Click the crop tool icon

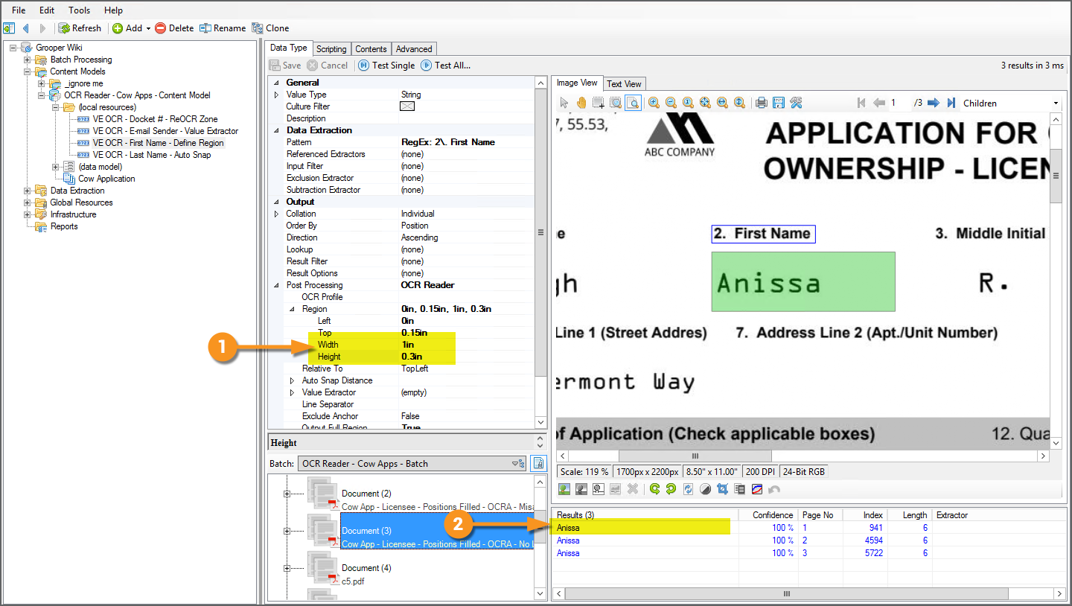[x=722, y=489]
